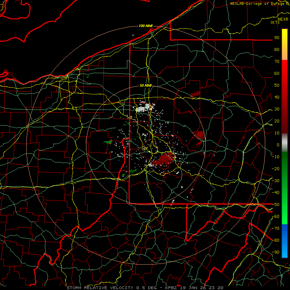Click the -70 value on the velocity scale
Viewport: 290px width, 290px height.
275,228
